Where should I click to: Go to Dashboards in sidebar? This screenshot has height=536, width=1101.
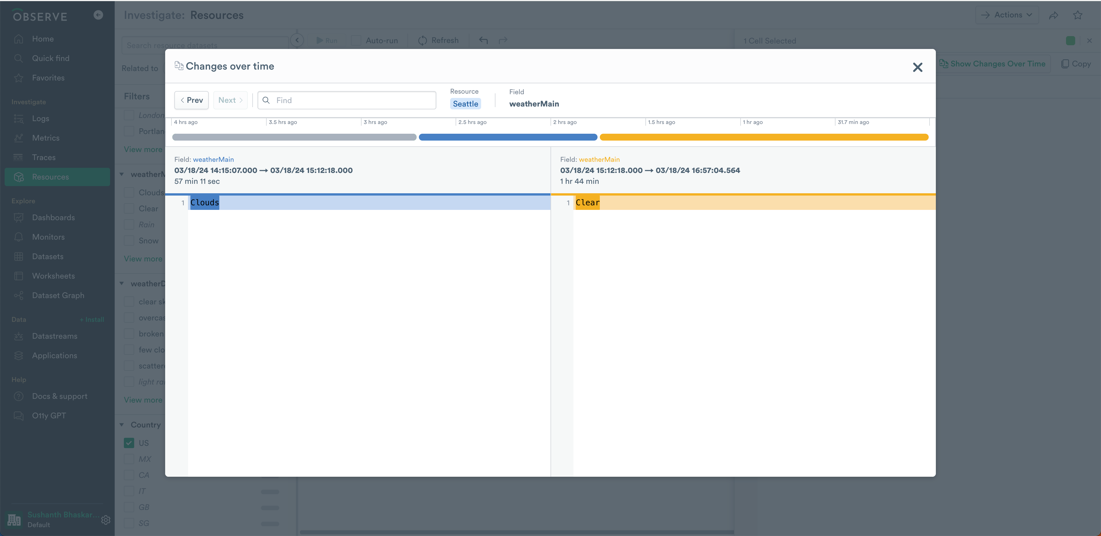(x=53, y=218)
